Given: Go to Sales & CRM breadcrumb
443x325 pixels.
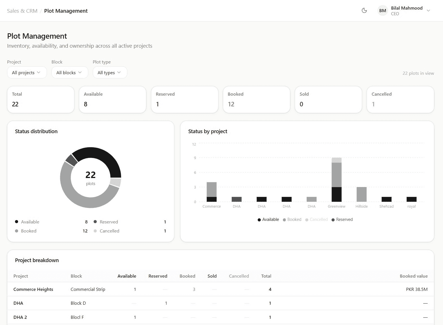Looking at the screenshot, I should point(22,11).
